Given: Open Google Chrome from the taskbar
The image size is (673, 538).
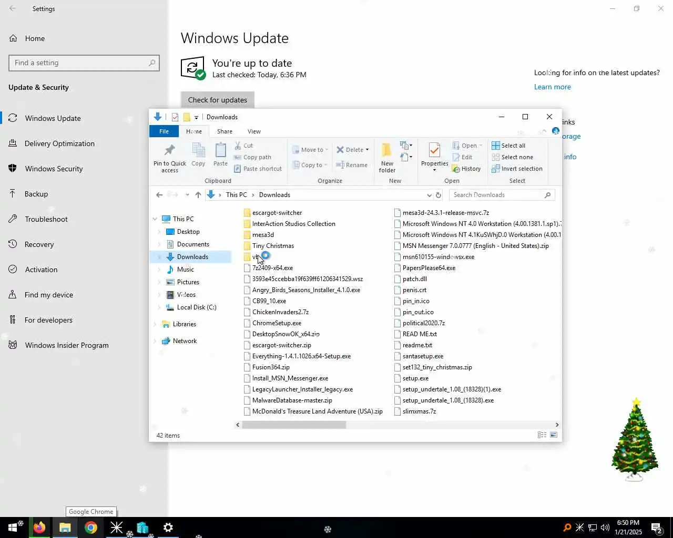Looking at the screenshot, I should 91,527.
